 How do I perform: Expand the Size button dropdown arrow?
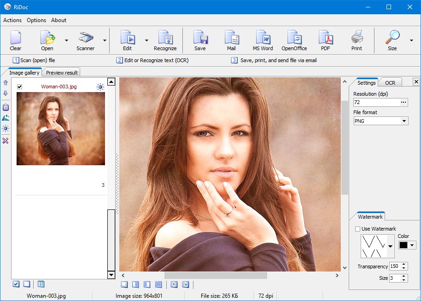(x=410, y=41)
